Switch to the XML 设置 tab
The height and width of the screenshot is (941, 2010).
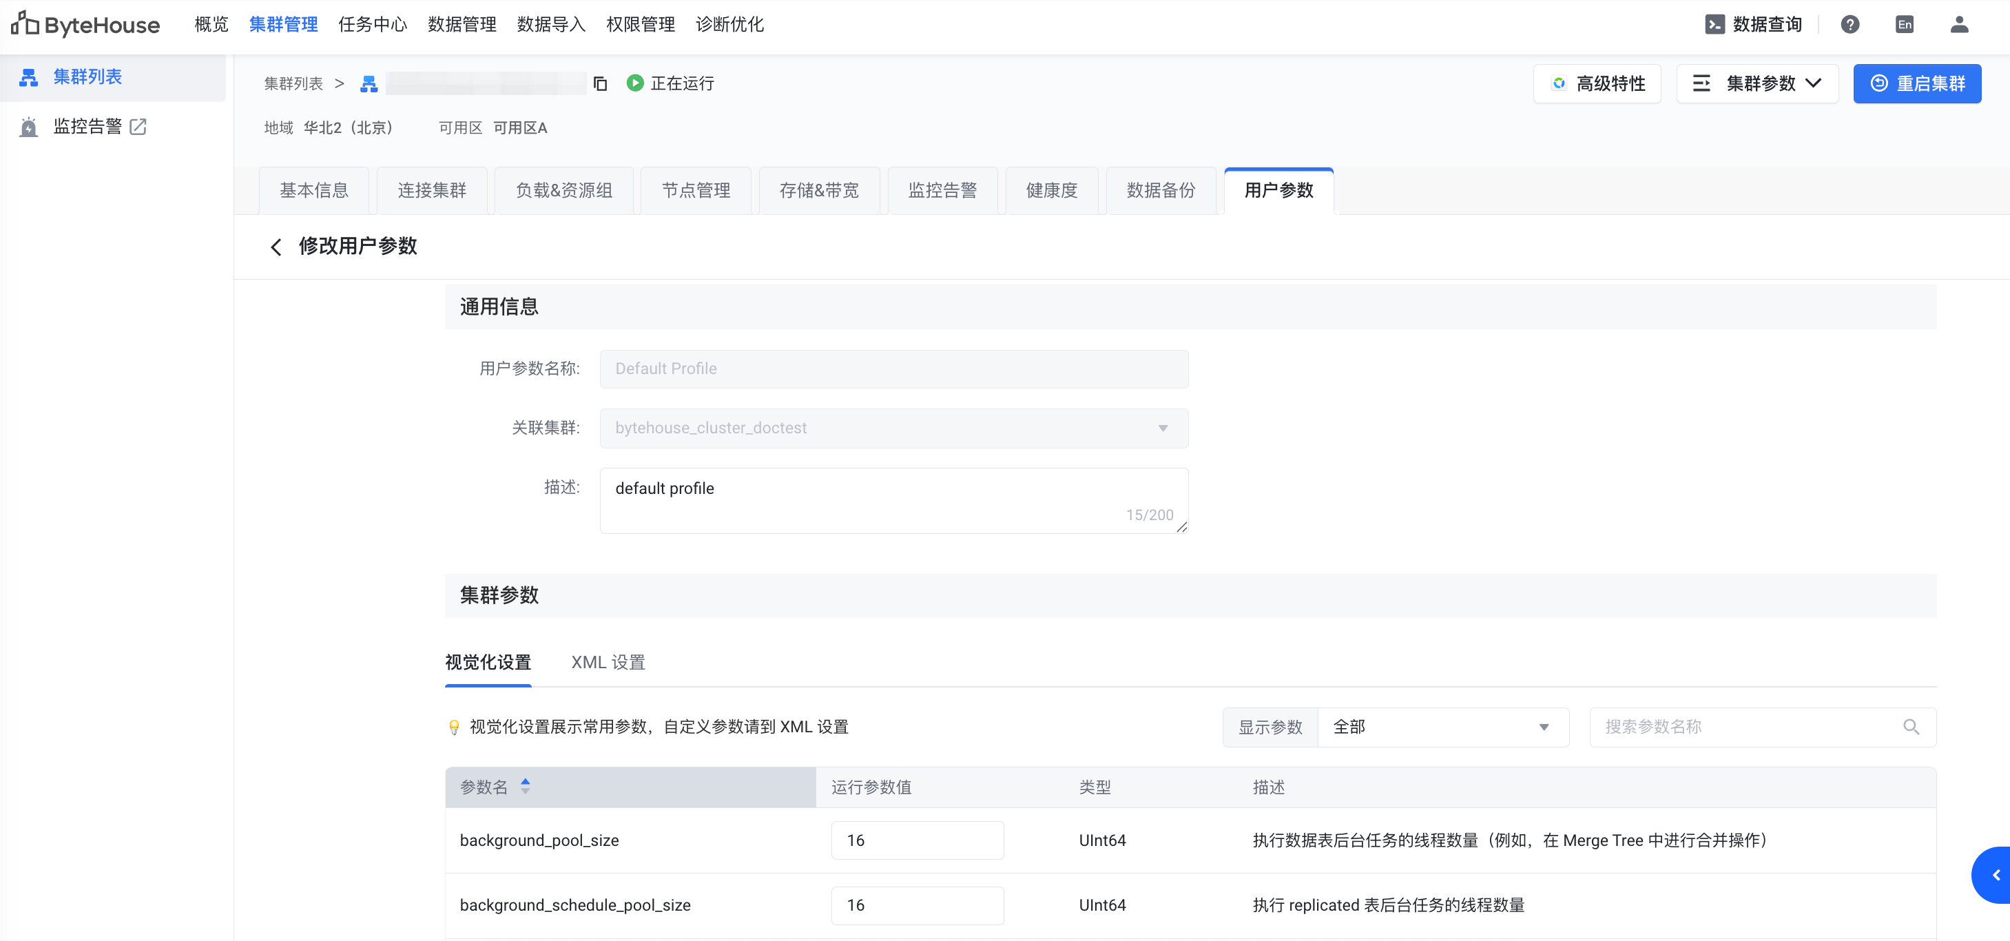click(x=608, y=663)
